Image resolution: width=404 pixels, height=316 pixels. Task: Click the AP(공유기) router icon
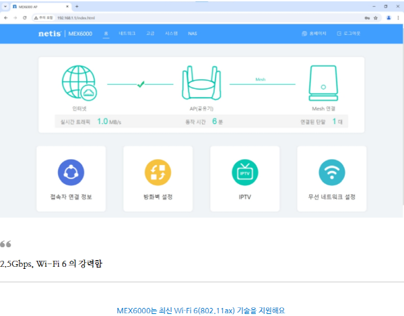tap(201, 83)
